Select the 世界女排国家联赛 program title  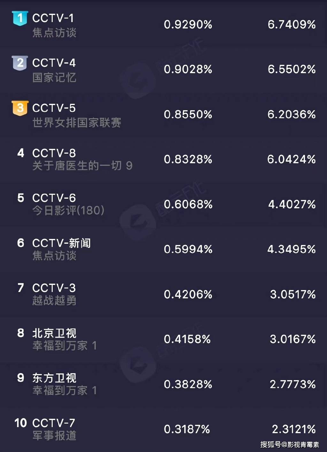[x=77, y=122]
